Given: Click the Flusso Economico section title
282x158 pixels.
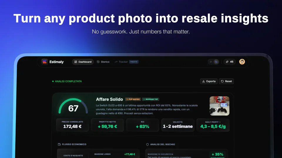Looking at the screenshot, I should click(74, 144).
